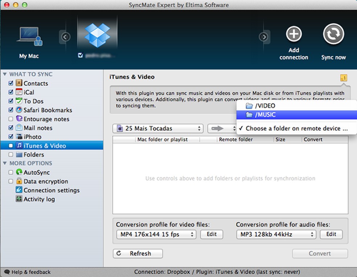Enable the iTunes & Video checkbox
This screenshot has width=357, height=277.
point(11,146)
